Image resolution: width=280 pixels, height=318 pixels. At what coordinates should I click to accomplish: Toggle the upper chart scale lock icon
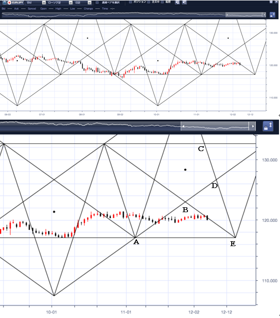pos(272,15)
